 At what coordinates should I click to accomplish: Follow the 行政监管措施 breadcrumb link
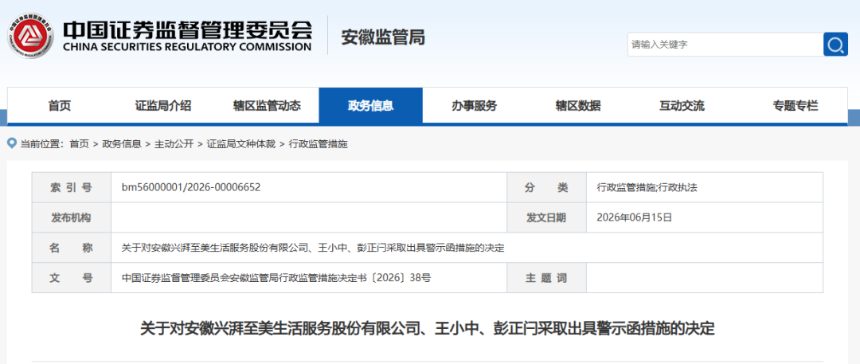pos(318,144)
